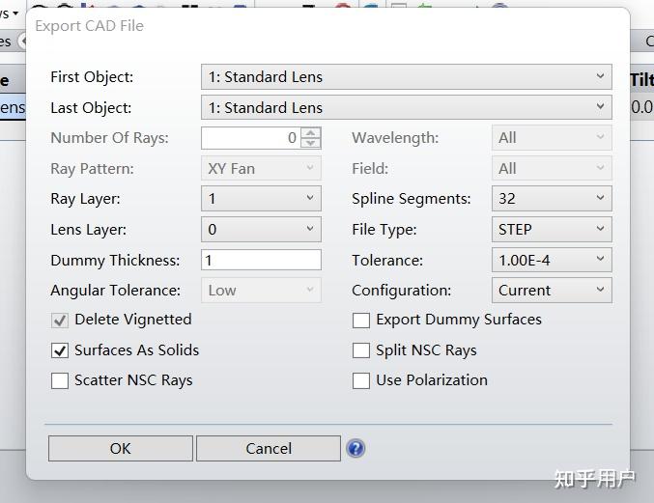Open the Ray Pattern XY Fan dropdown
Screen dimensions: 654x503
[261, 168]
